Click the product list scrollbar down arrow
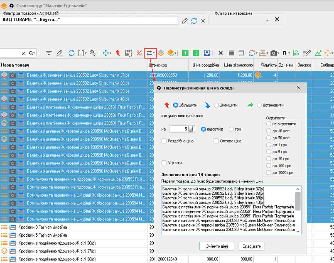The height and width of the screenshot is (263, 334). 298,231
